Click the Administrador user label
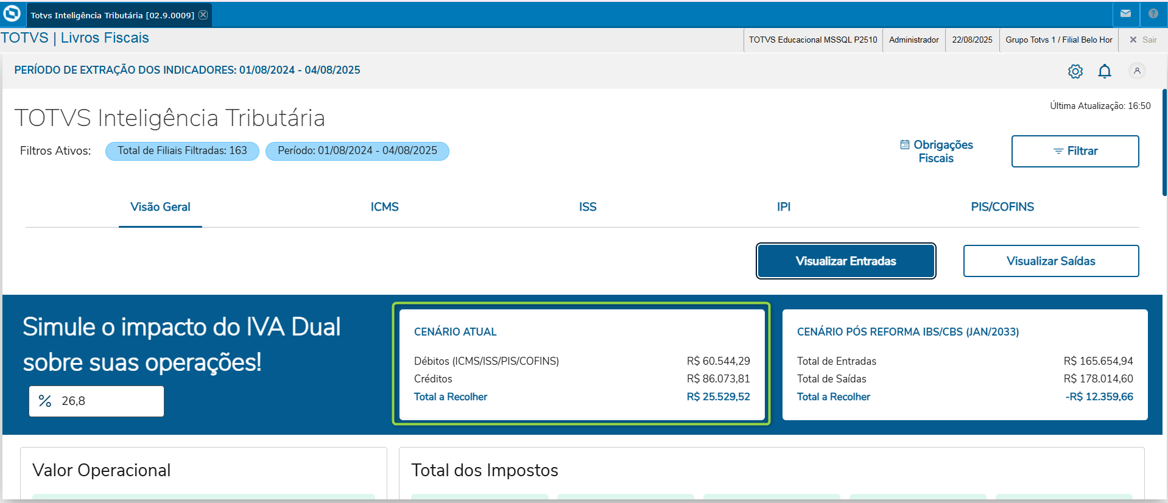This screenshot has height=503, width=1168. 913,40
